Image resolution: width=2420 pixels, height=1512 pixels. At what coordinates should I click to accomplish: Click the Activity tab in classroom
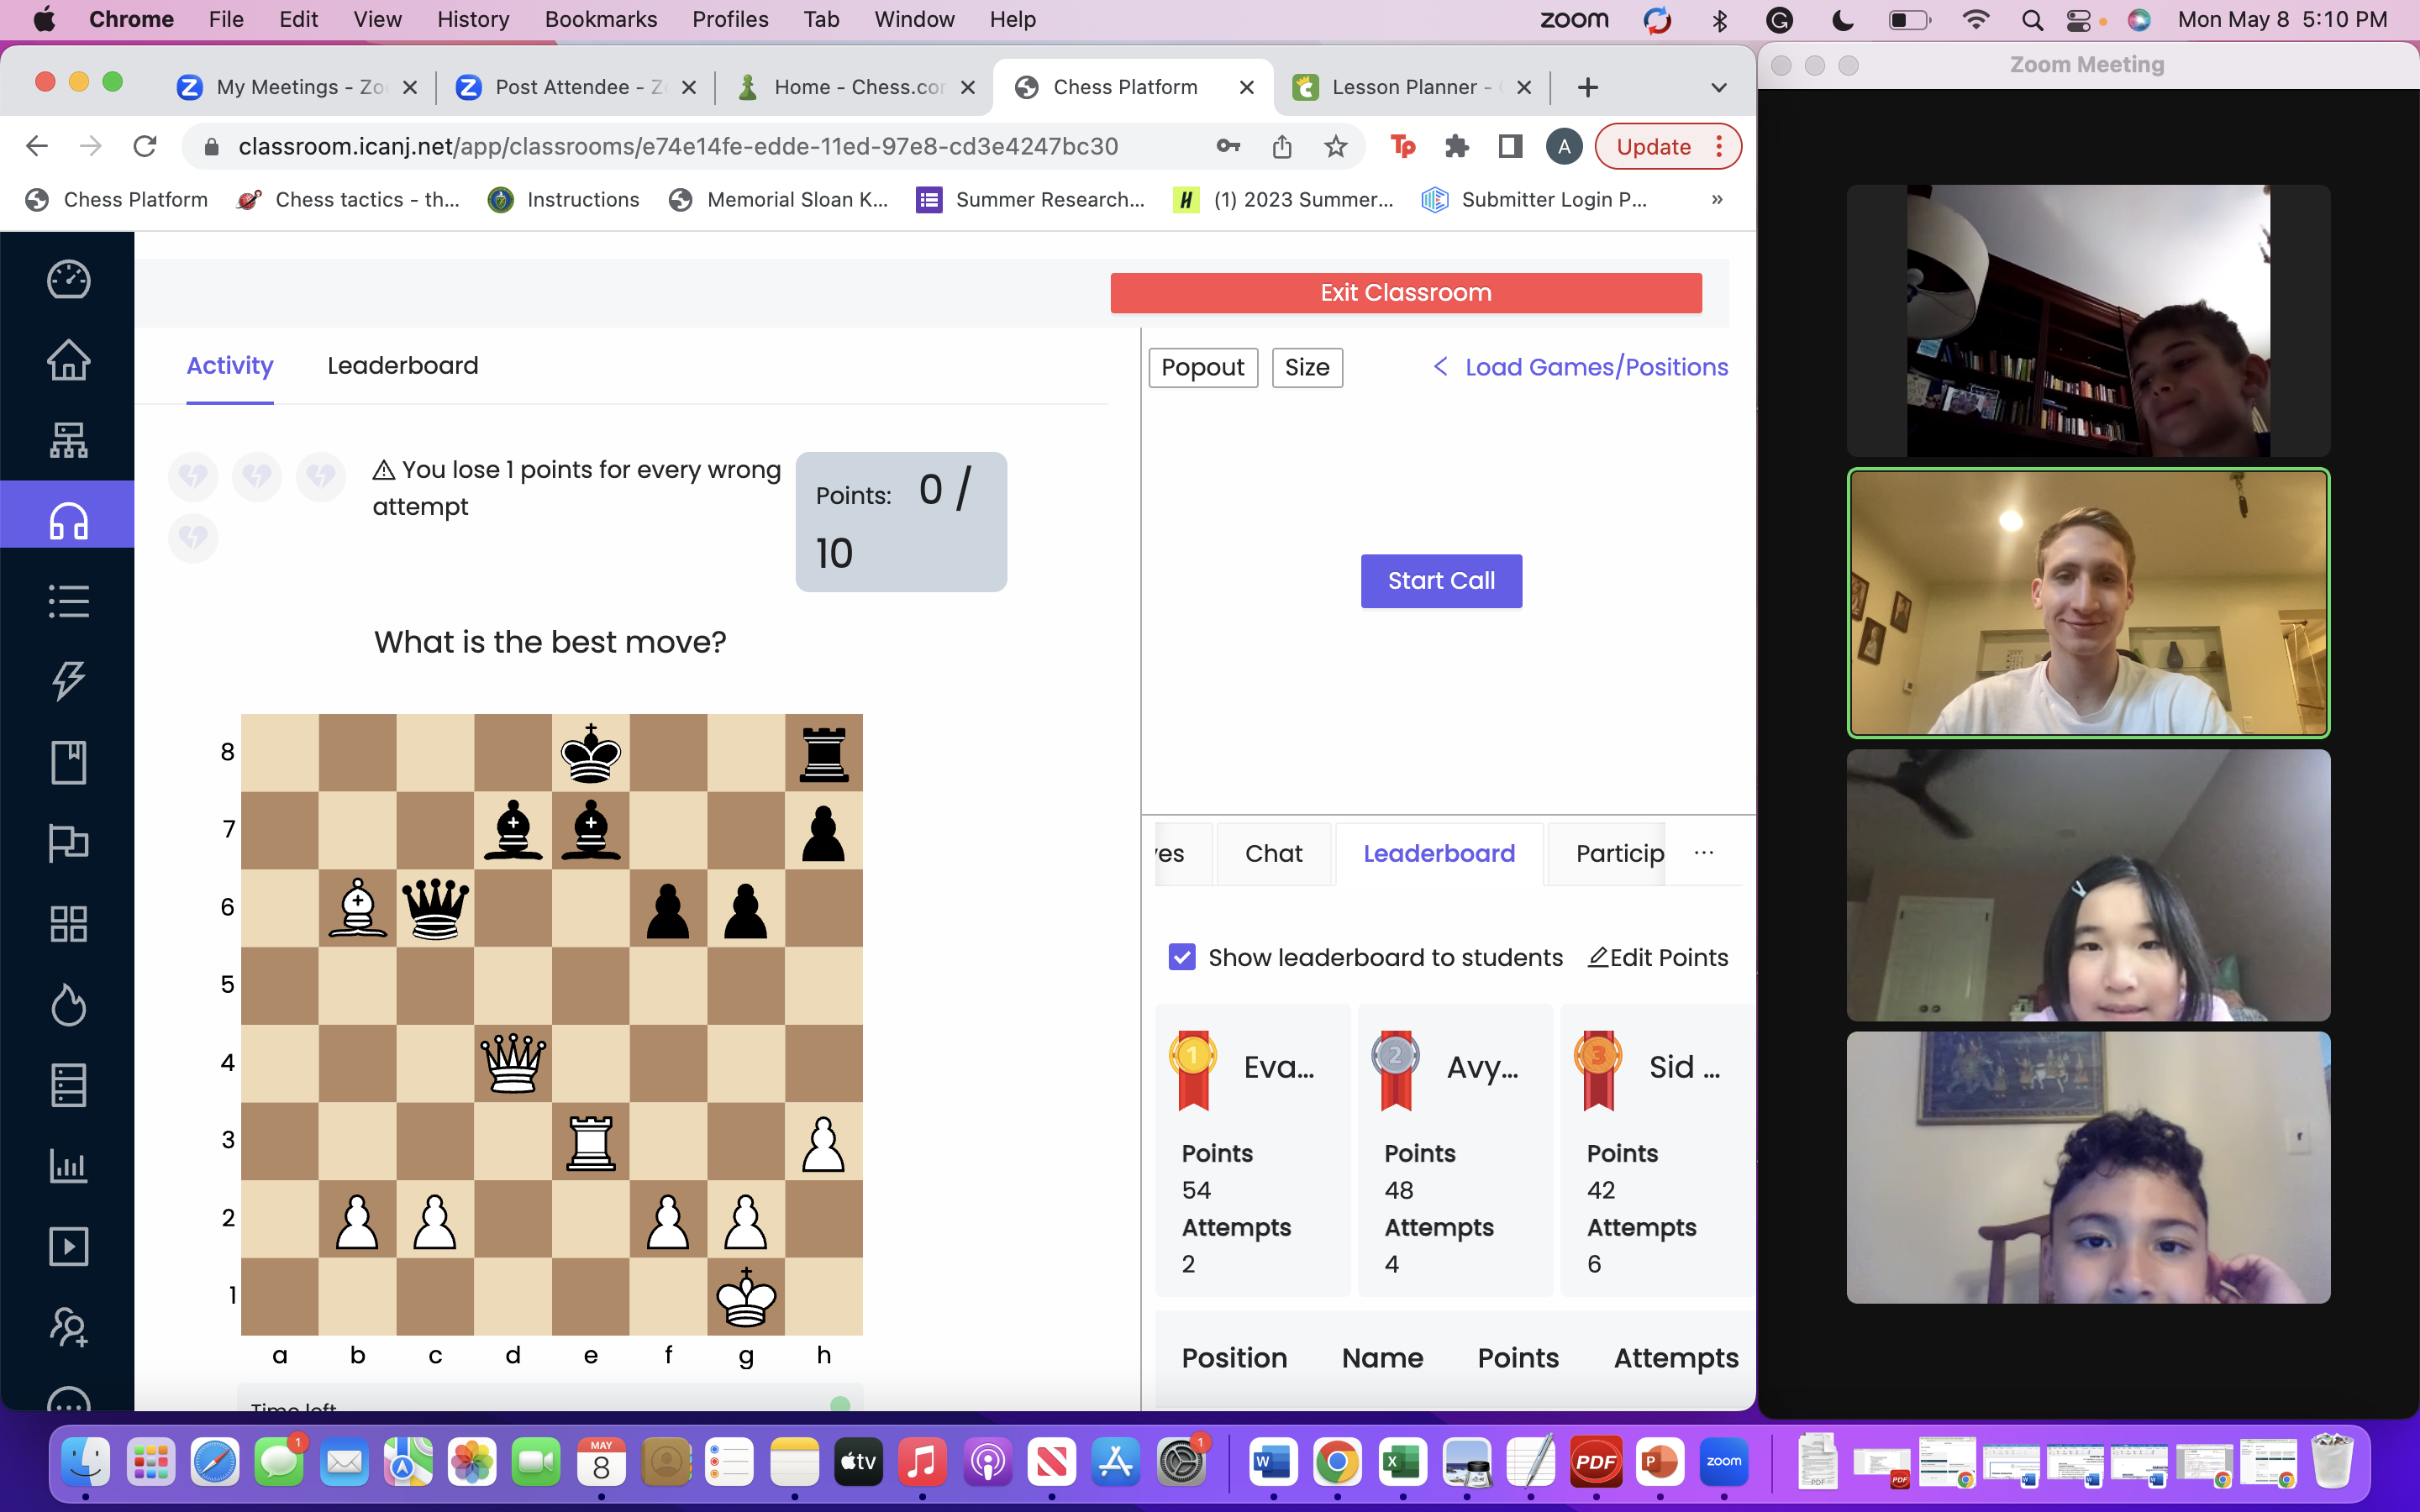pyautogui.click(x=230, y=364)
